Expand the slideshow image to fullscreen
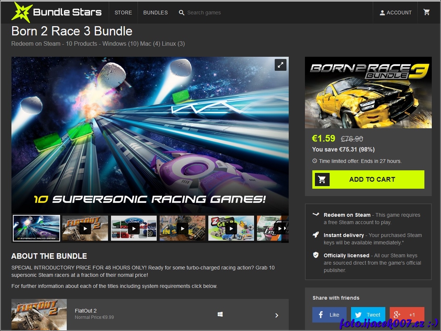The image size is (441, 331). (280, 65)
